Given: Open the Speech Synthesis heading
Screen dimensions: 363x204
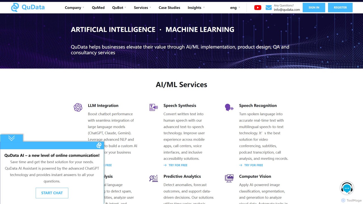Looking at the screenshot, I should point(180,105).
